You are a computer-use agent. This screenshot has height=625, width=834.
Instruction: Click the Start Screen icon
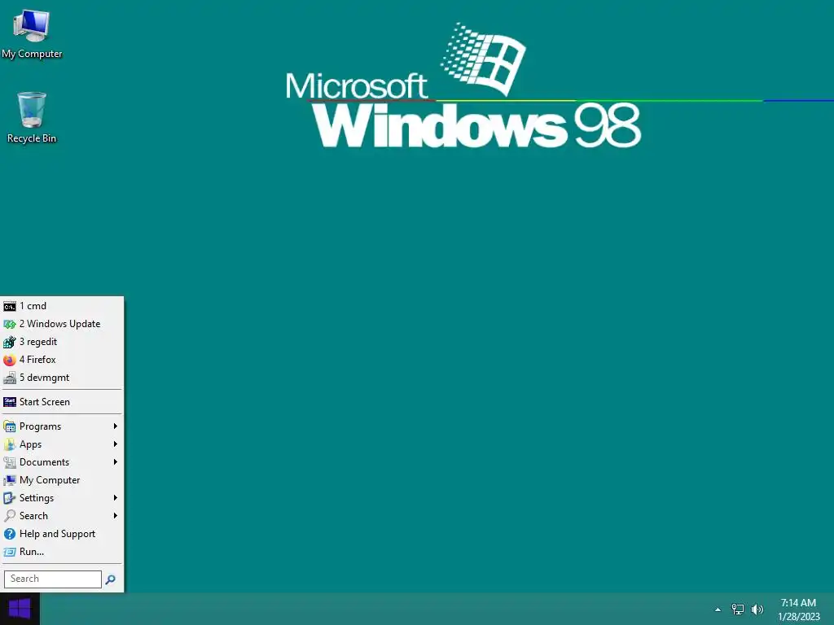10,402
